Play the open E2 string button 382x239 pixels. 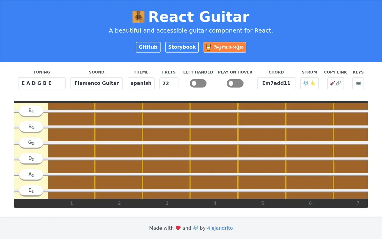pos(31,190)
